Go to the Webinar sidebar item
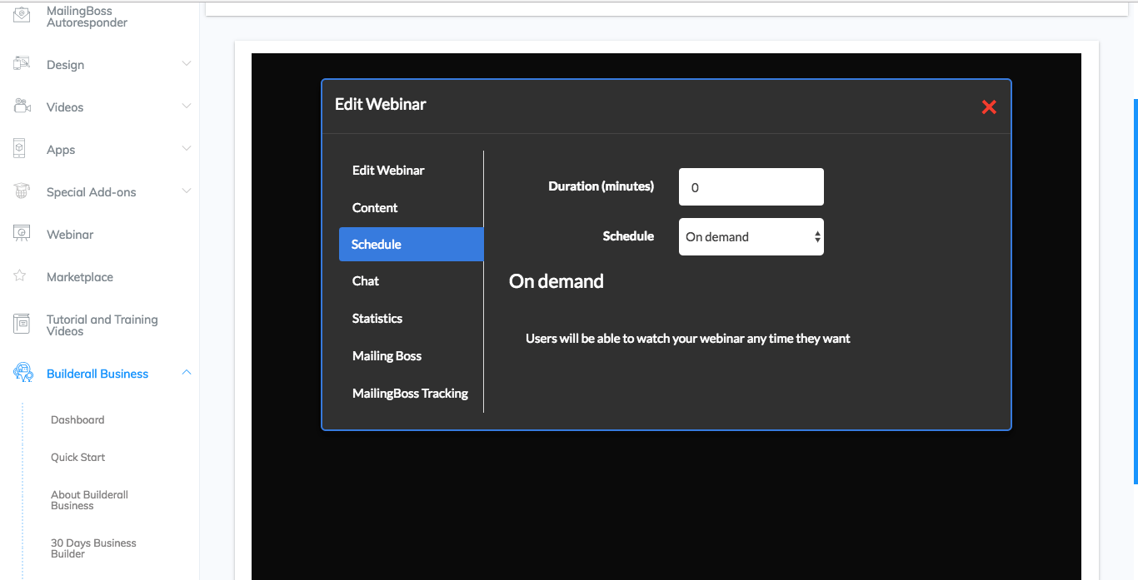 [x=70, y=235]
